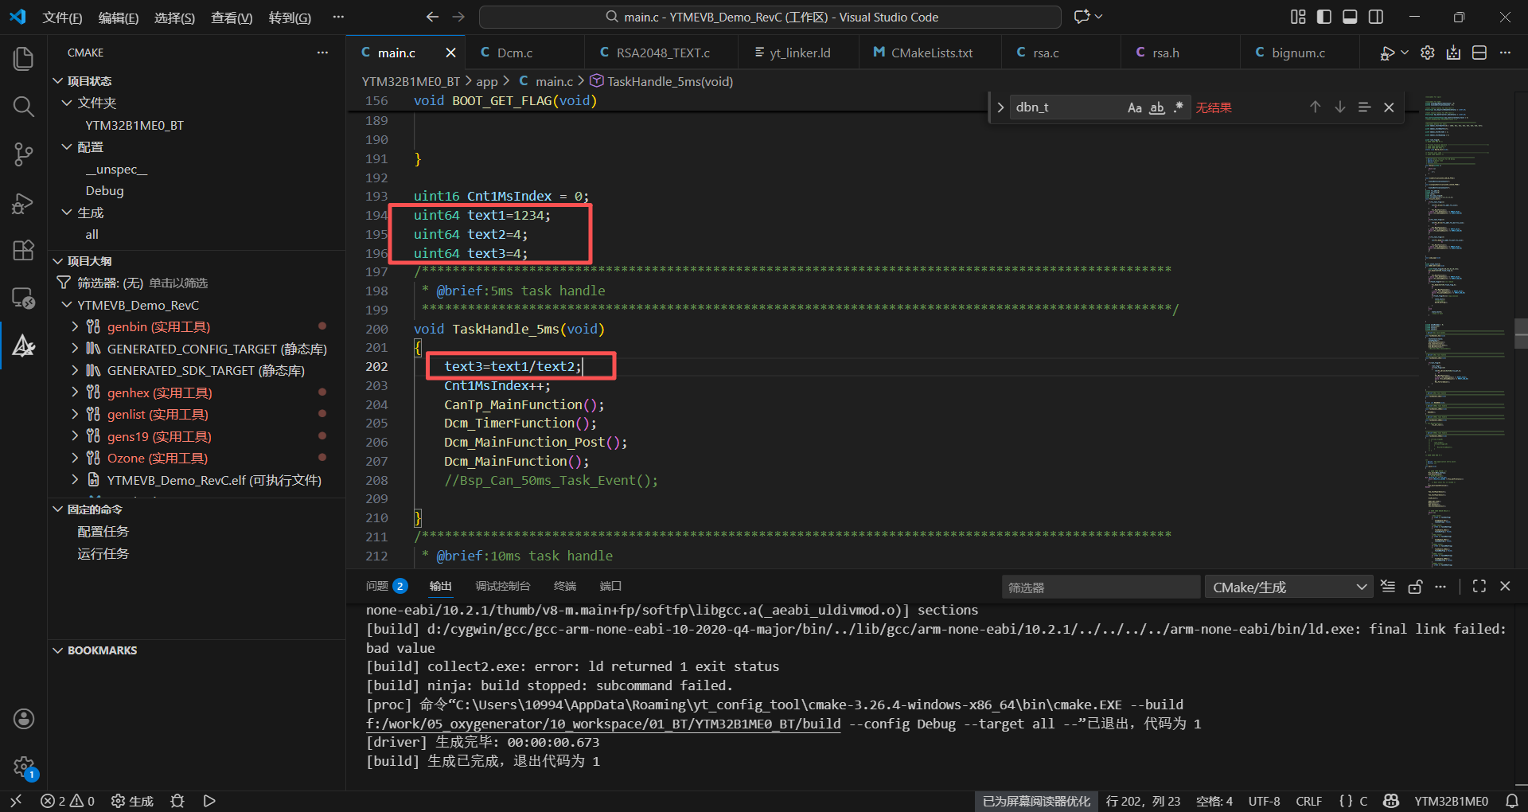Open the Explorer view in activity bar
The image size is (1528, 812).
(x=24, y=58)
